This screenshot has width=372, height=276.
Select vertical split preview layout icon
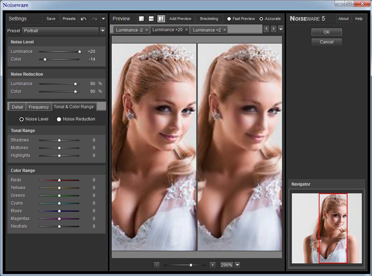coord(161,19)
